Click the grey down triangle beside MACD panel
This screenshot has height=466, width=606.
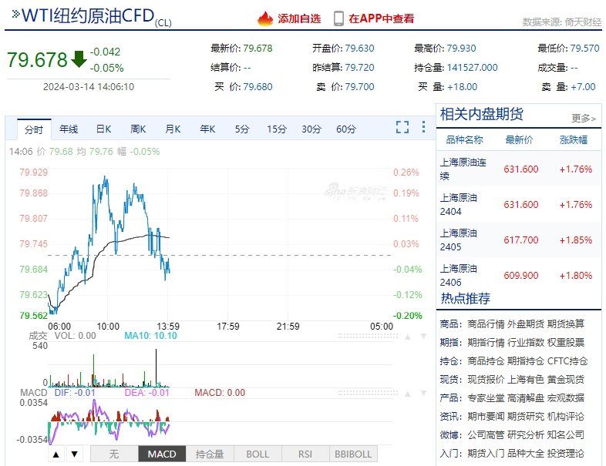[x=423, y=394]
